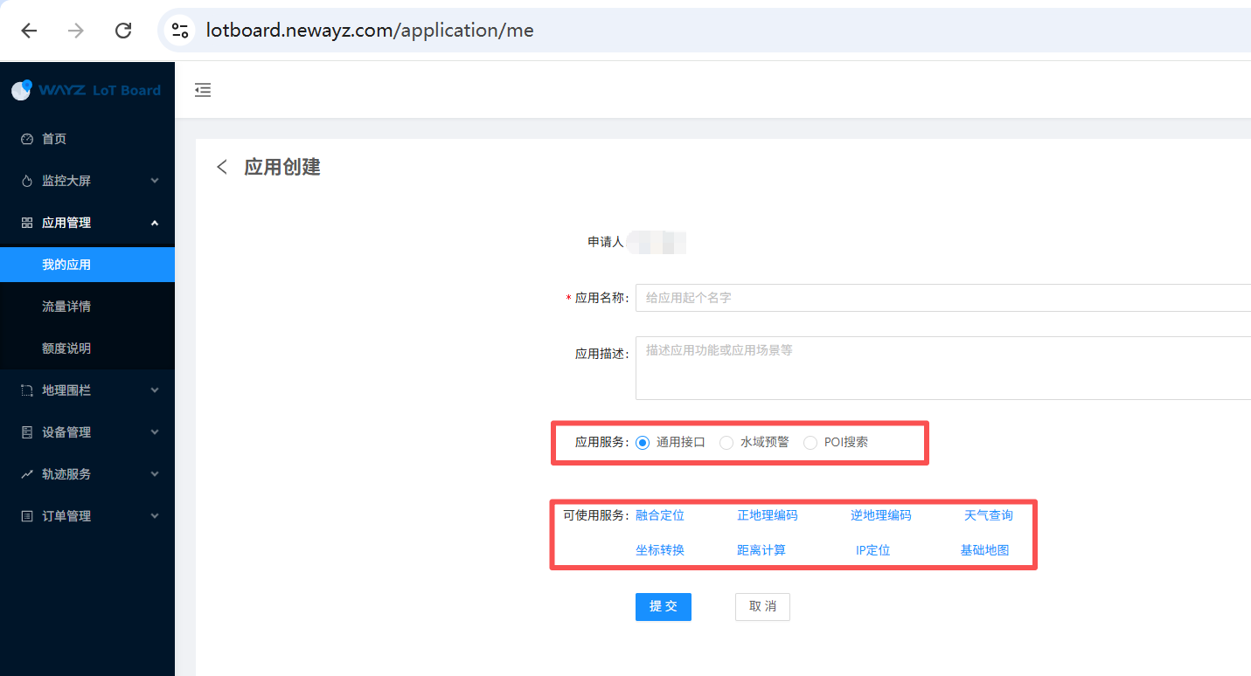The width and height of the screenshot is (1251, 676).
Task: Open the 监控大屏 menu label
Action: pyautogui.click(x=66, y=181)
